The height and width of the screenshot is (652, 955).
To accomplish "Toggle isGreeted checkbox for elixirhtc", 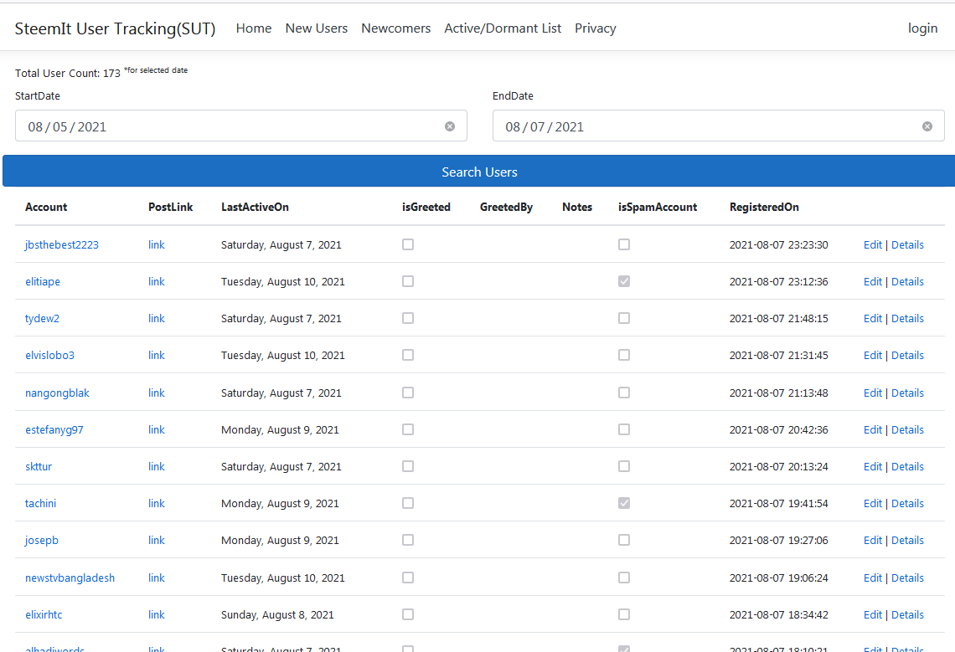I will click(408, 614).
